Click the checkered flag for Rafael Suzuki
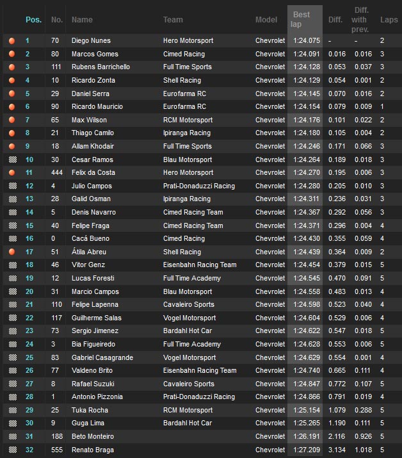Image resolution: width=402 pixels, height=458 pixels. (x=13, y=384)
